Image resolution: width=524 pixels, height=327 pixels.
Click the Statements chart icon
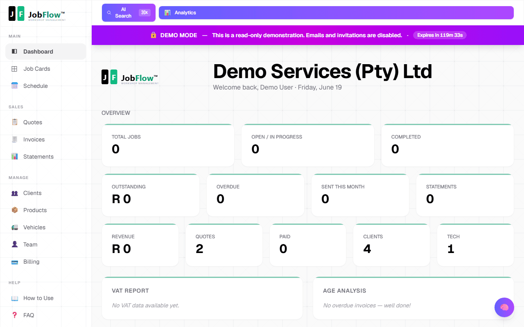pos(14,157)
